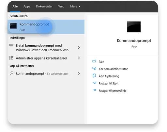Switch to the Apps tab
This screenshot has height=132, width=167.
(27, 7)
